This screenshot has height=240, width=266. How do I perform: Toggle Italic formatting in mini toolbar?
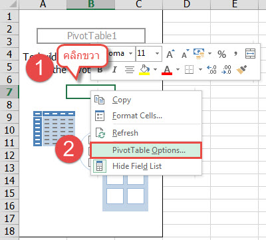(114, 70)
